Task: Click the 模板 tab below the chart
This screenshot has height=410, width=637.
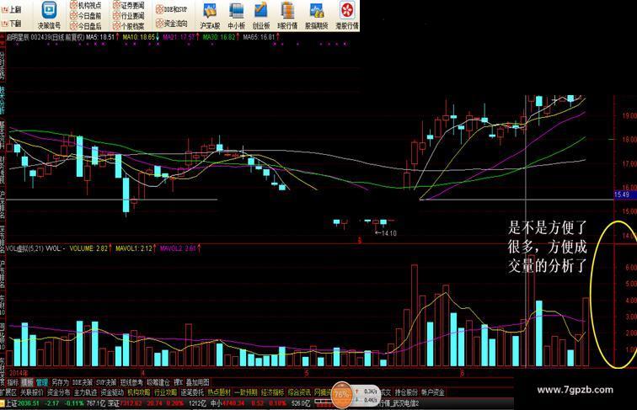Action: 27,382
